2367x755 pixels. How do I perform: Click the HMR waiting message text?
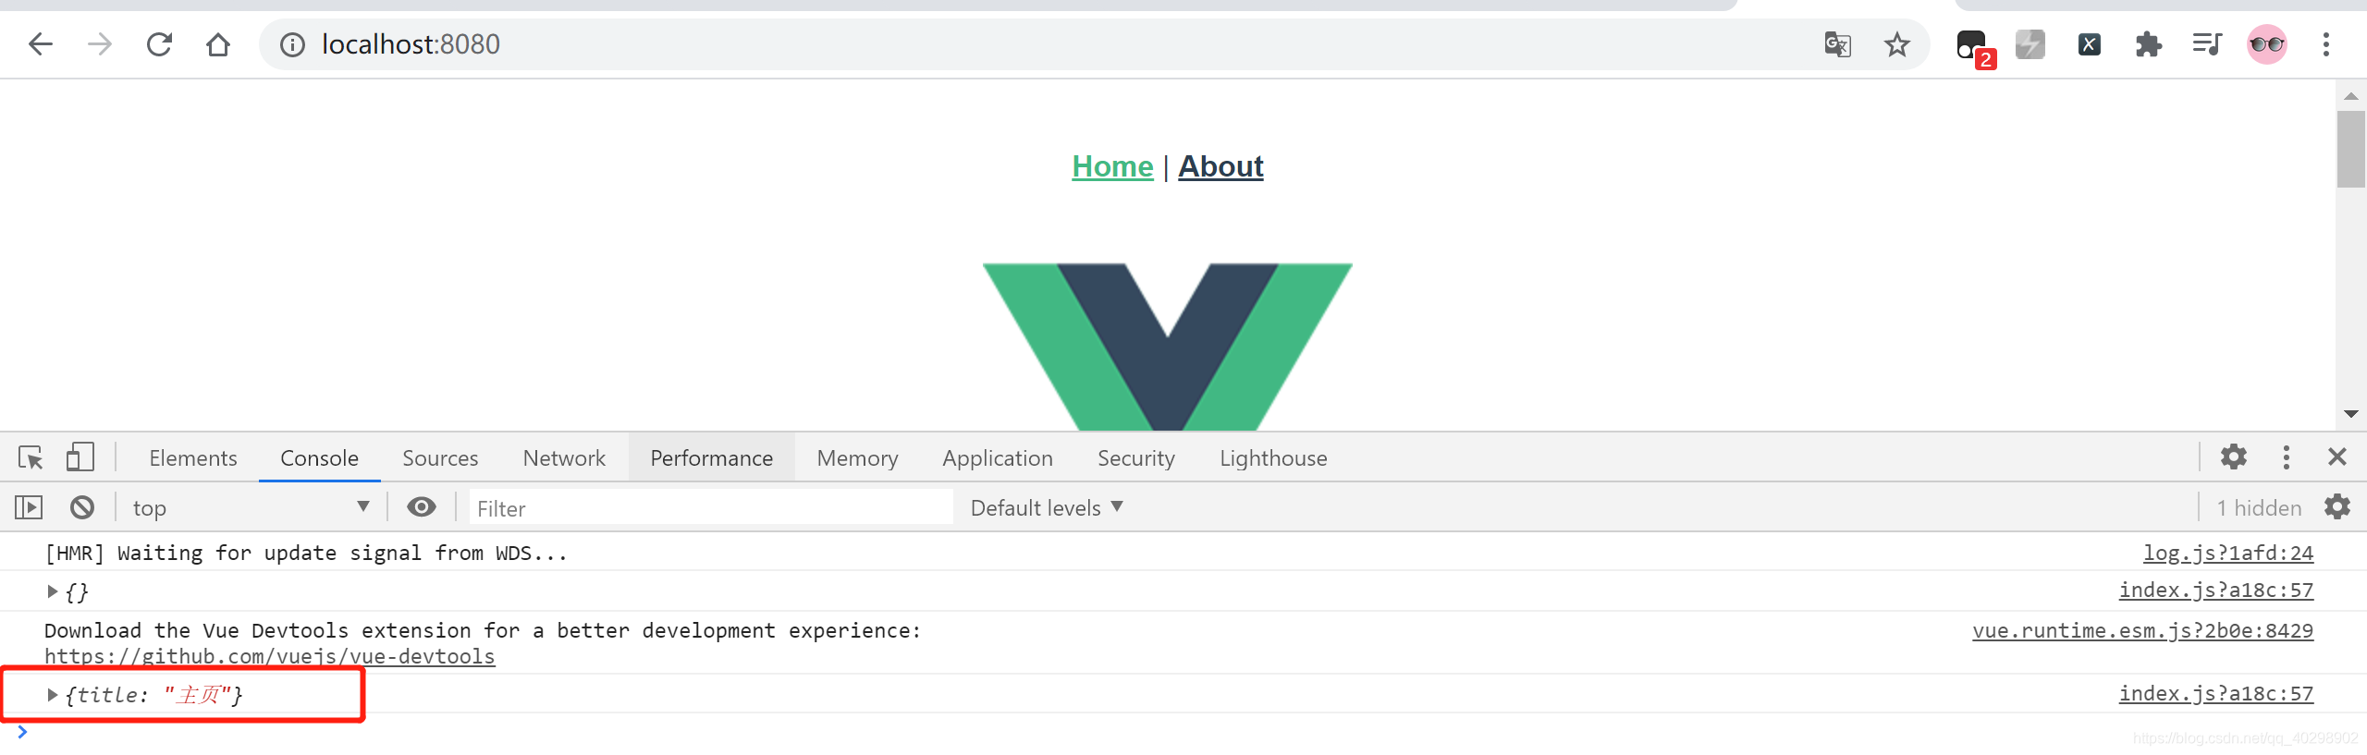[x=305, y=553]
